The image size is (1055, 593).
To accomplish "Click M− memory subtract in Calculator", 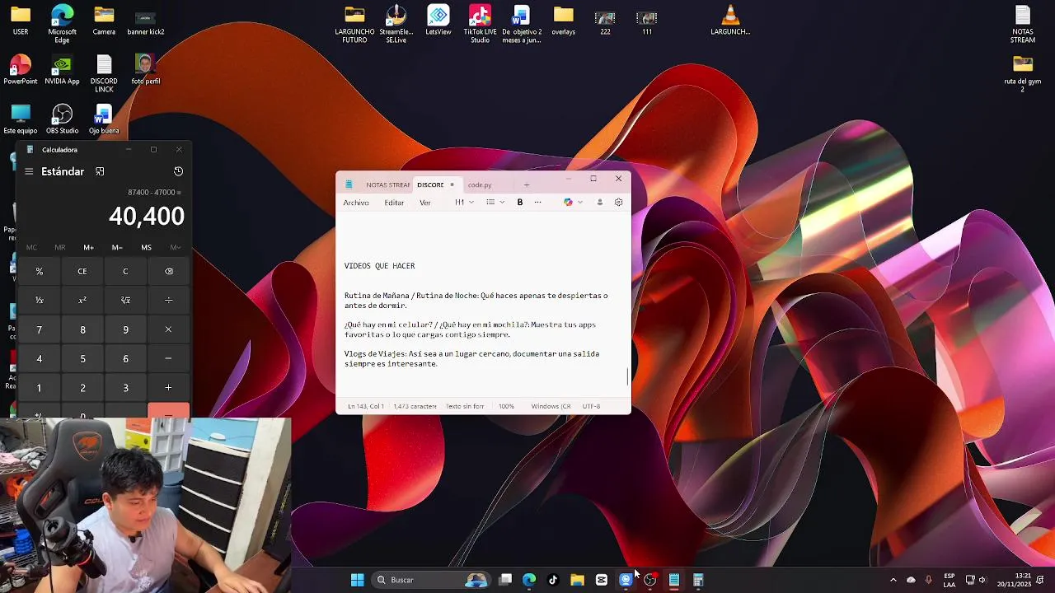I will [x=117, y=247].
